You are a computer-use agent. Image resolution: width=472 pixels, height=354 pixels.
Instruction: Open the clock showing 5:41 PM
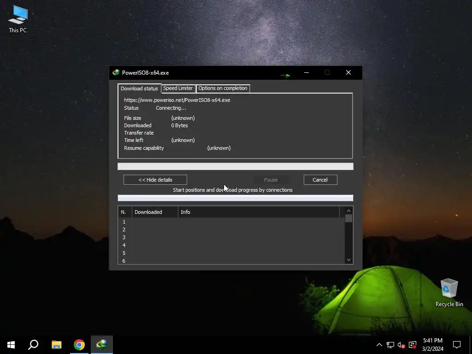tap(433, 345)
